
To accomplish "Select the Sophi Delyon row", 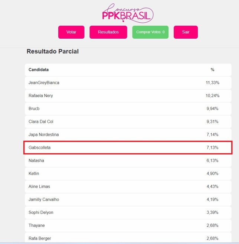I will tap(128, 212).
